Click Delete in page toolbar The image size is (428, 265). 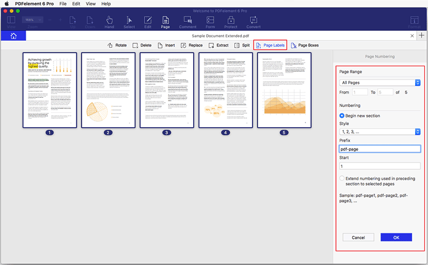pyautogui.click(x=142, y=45)
